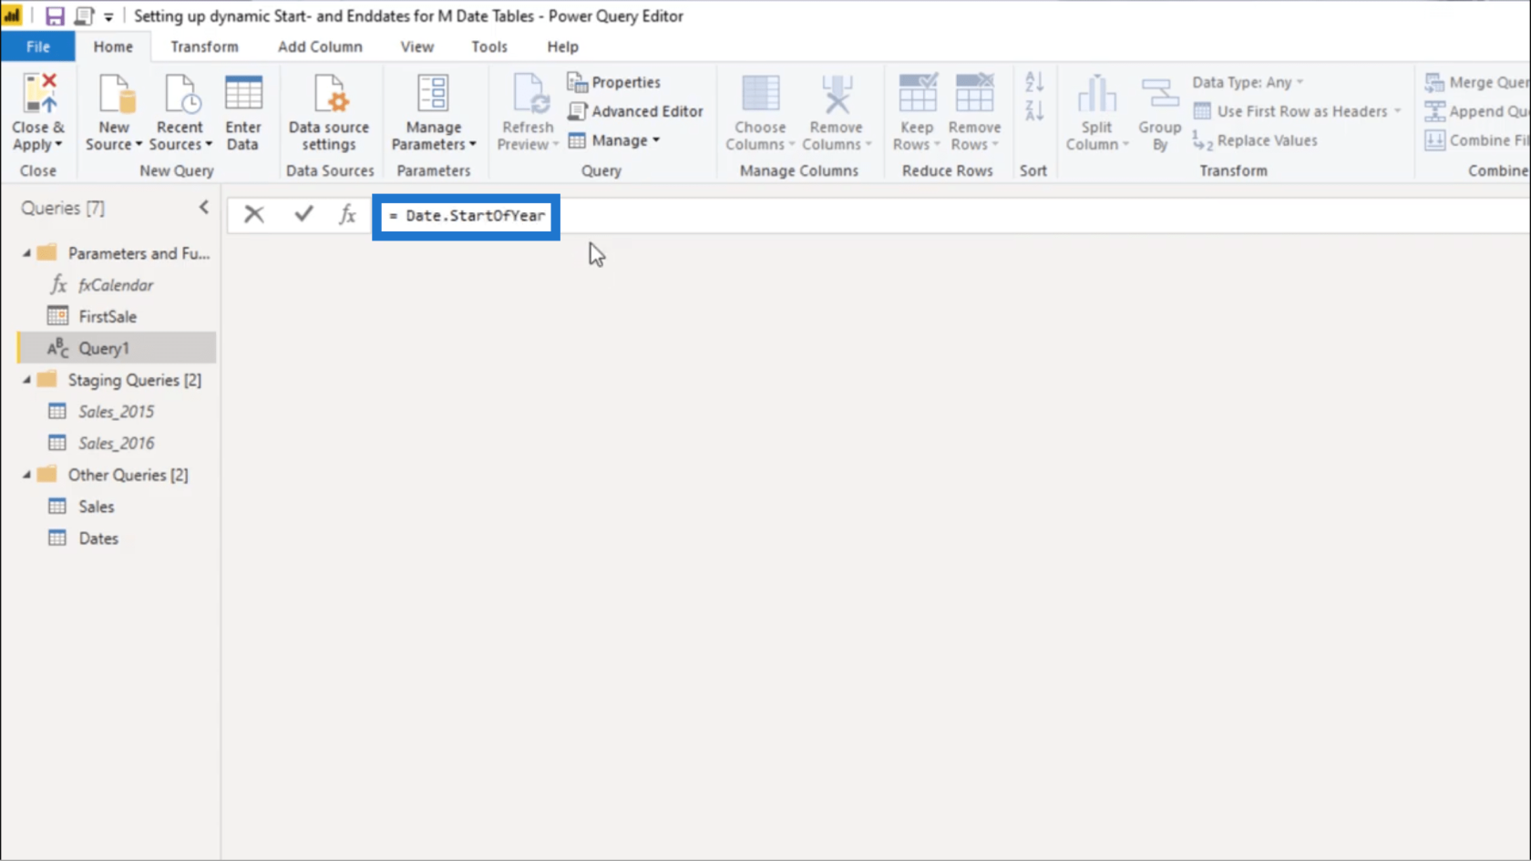Switch to the Tools tab
The height and width of the screenshot is (861, 1531).
(488, 46)
